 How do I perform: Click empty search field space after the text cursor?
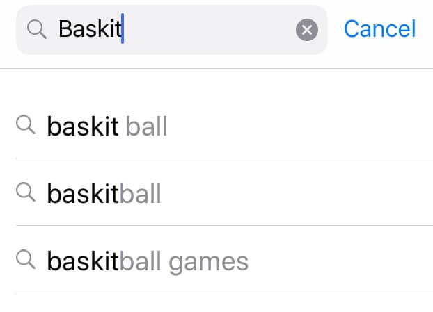pyautogui.click(x=209, y=29)
